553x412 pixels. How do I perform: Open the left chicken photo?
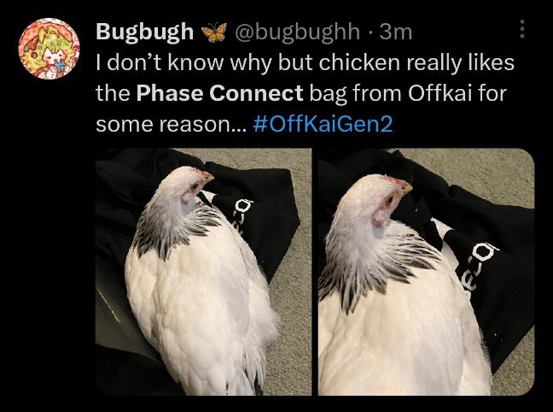(x=203, y=271)
